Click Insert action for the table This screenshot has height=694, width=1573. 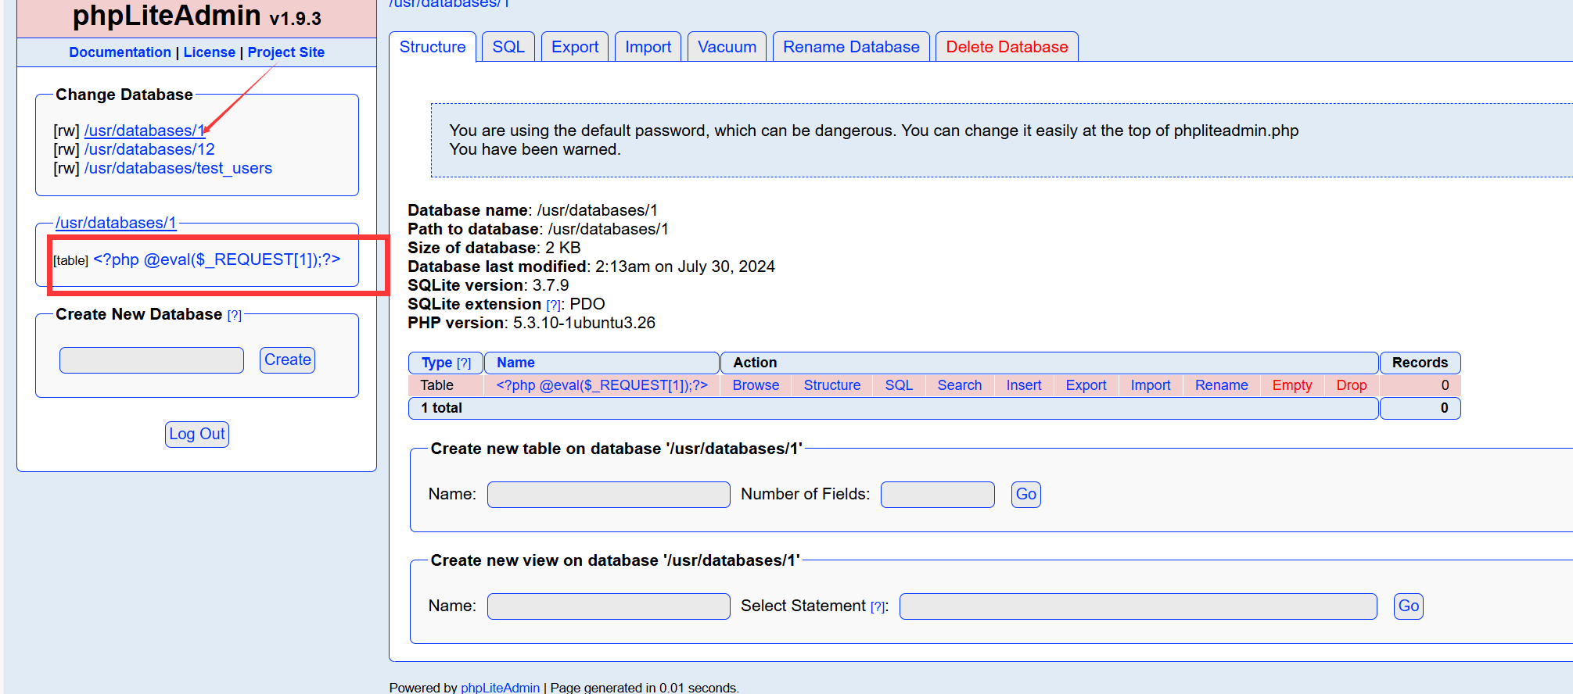pos(1024,385)
